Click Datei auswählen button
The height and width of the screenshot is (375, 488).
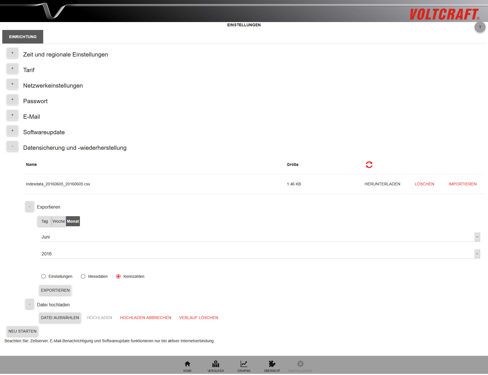[x=60, y=318]
